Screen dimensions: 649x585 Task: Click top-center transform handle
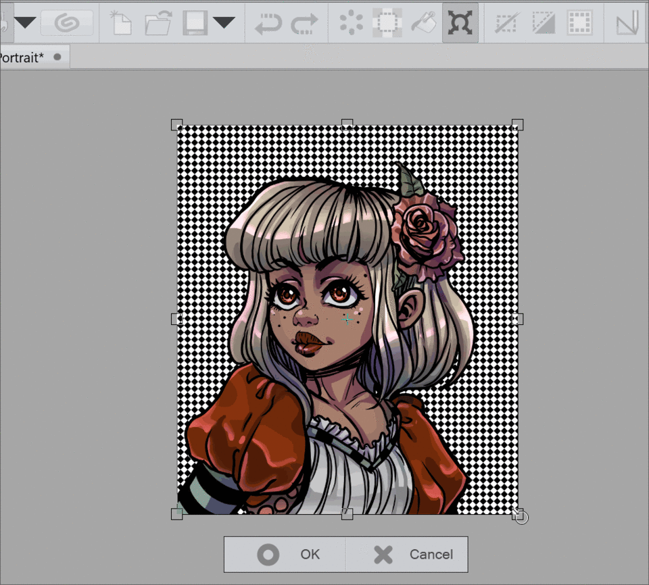click(347, 124)
